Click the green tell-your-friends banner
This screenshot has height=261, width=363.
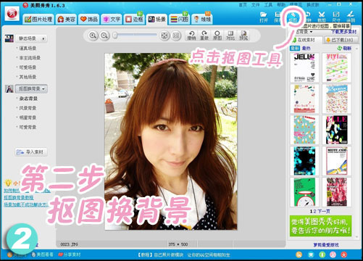tap(320, 225)
